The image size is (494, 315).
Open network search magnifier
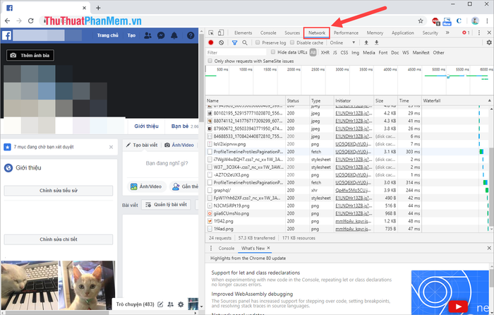point(245,42)
